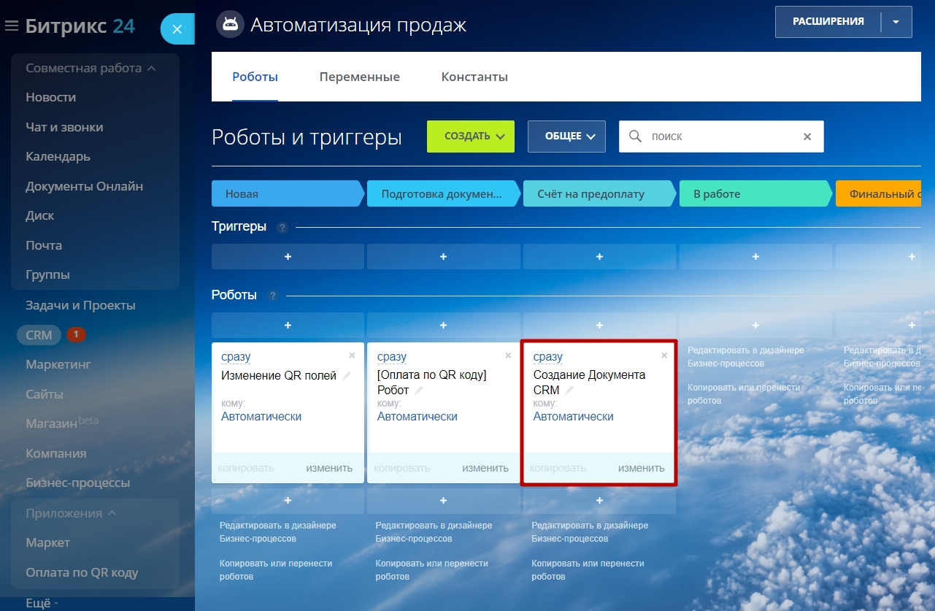935x611 pixels.
Task: Select the Счёт на предоплату stage header
Action: click(x=599, y=194)
